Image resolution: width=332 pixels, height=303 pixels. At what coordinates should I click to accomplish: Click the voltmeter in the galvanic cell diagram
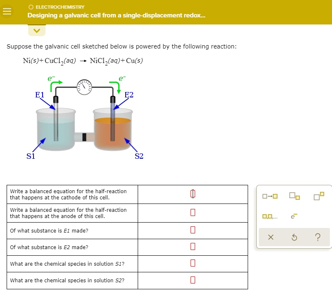tap(84, 87)
